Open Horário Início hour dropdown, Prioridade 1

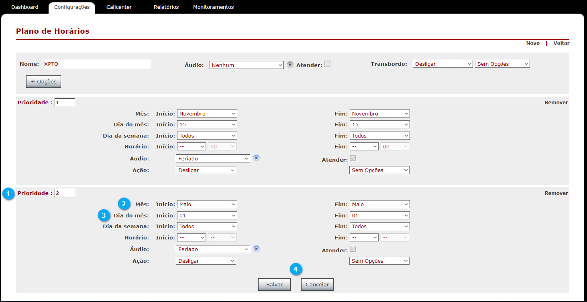(x=192, y=146)
